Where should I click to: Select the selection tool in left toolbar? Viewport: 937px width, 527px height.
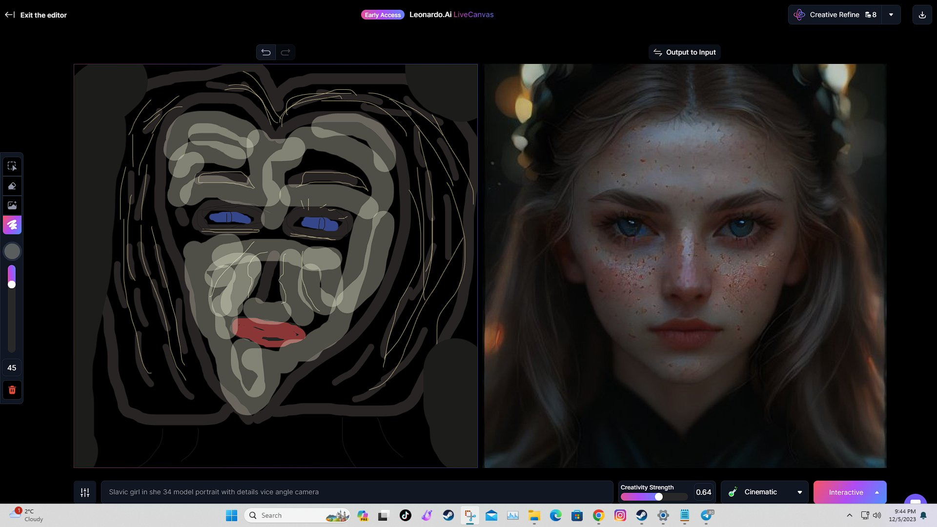pyautogui.click(x=12, y=166)
